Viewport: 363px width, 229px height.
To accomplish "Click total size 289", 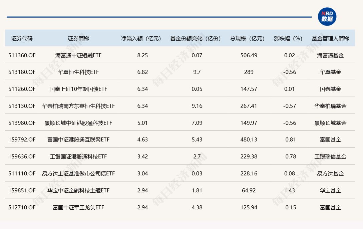I will 249,72.
